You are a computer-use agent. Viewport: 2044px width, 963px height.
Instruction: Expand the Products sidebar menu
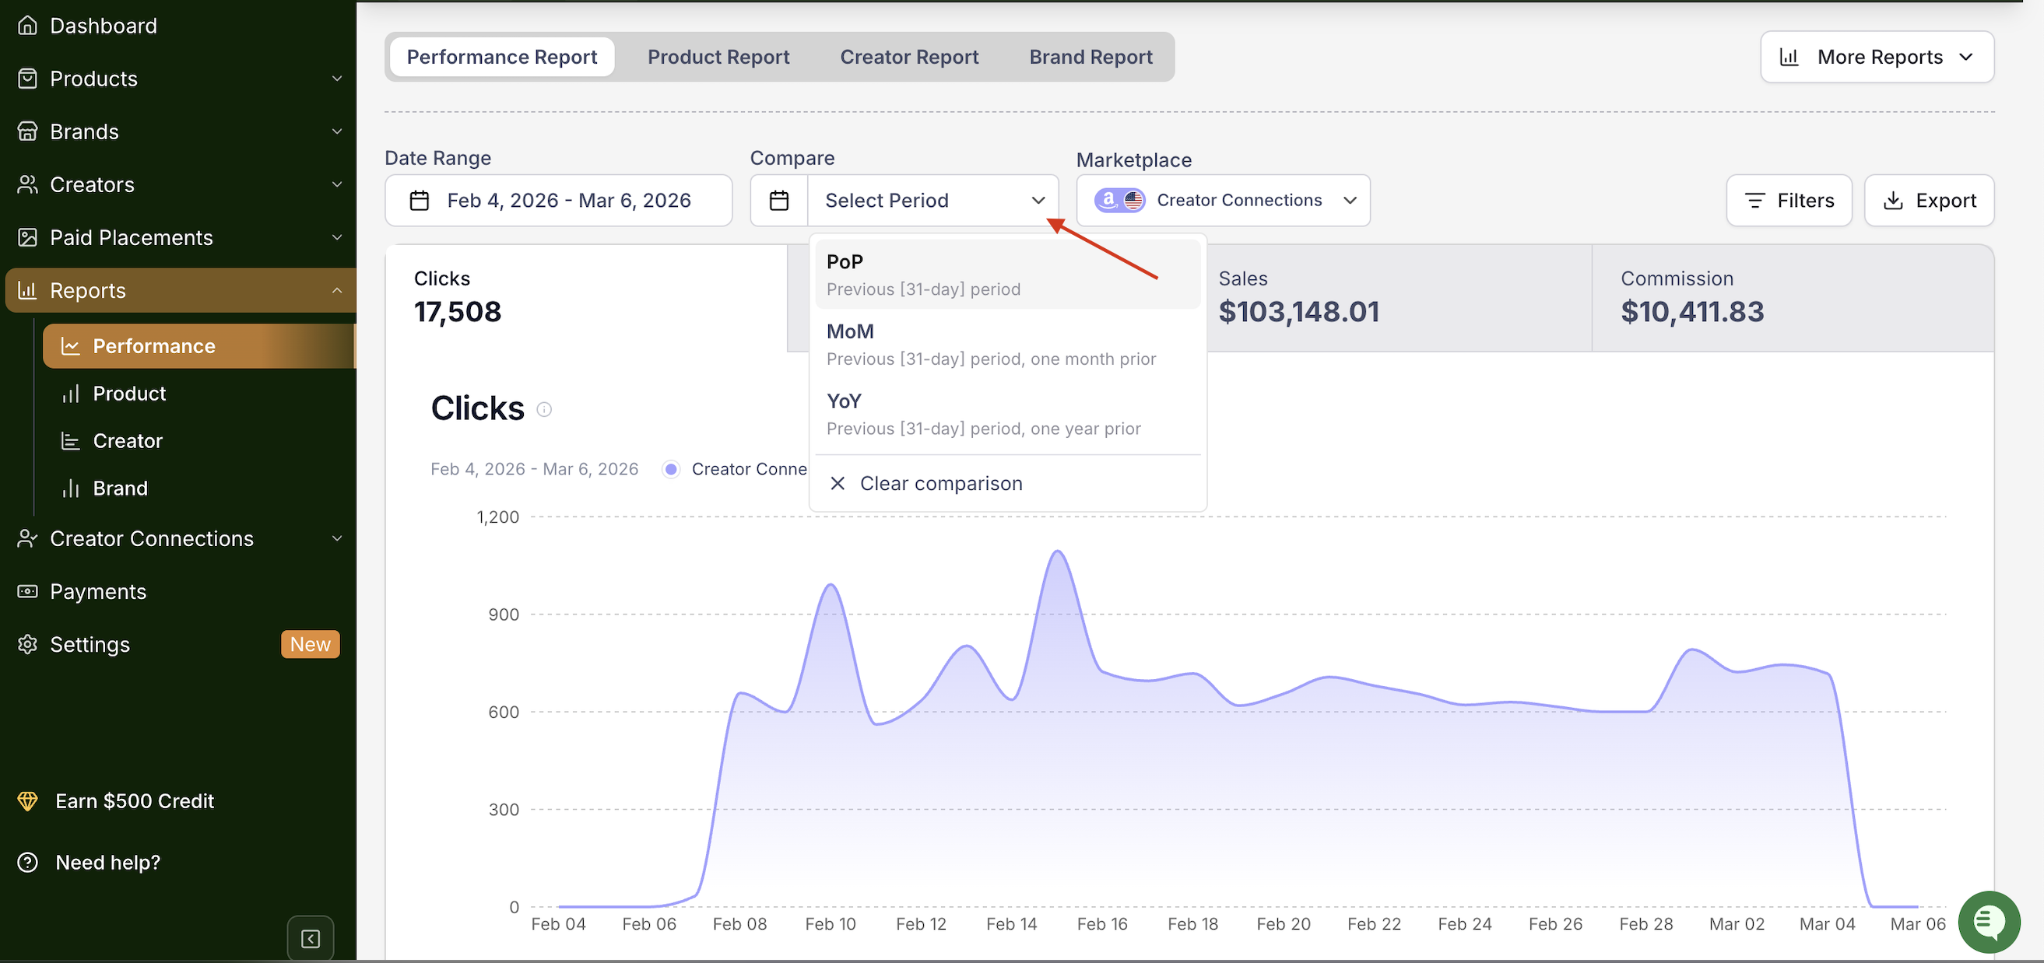pos(336,79)
